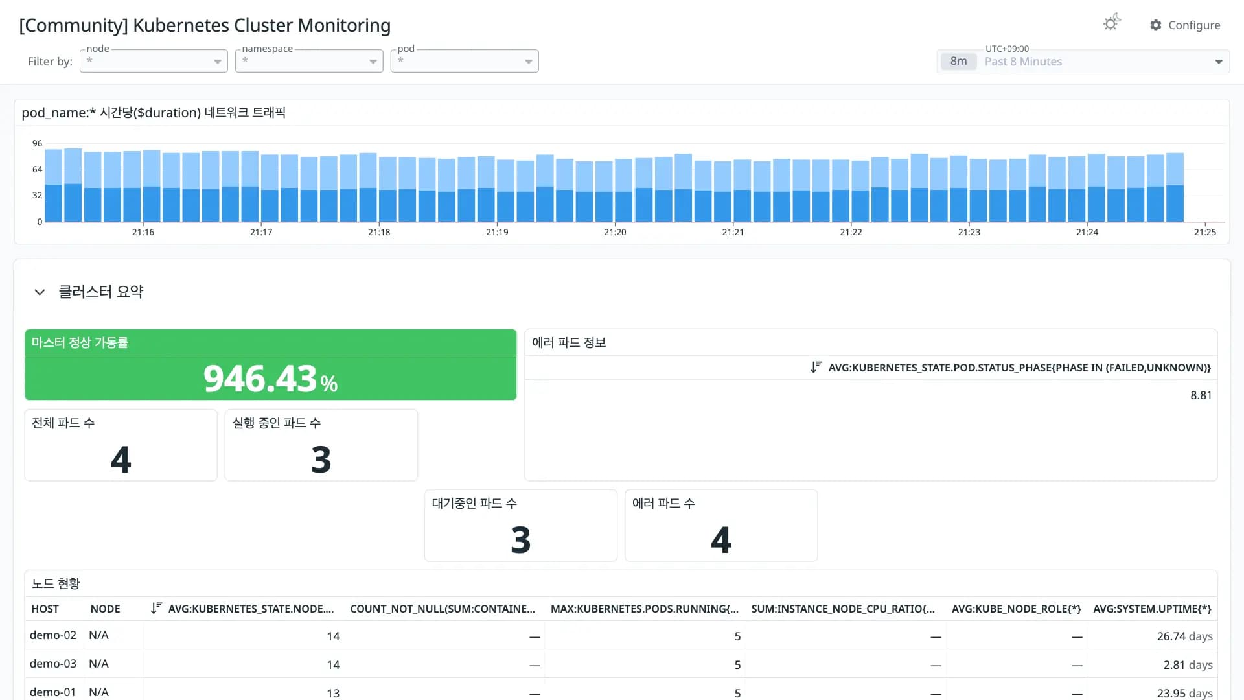Click sort icon beside AVG:KUBERNETES_STATE.NODE column

pos(156,608)
